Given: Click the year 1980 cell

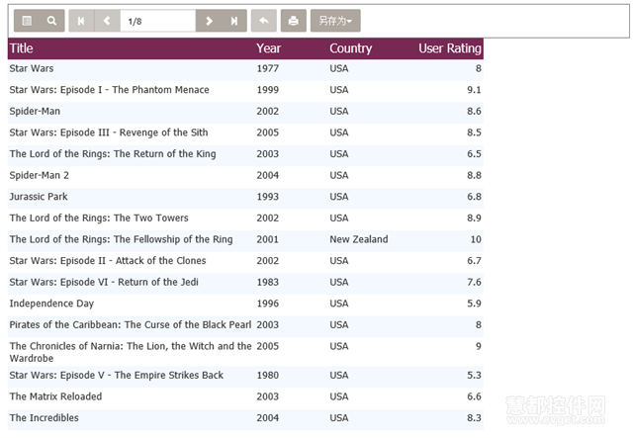Looking at the screenshot, I should [268, 376].
